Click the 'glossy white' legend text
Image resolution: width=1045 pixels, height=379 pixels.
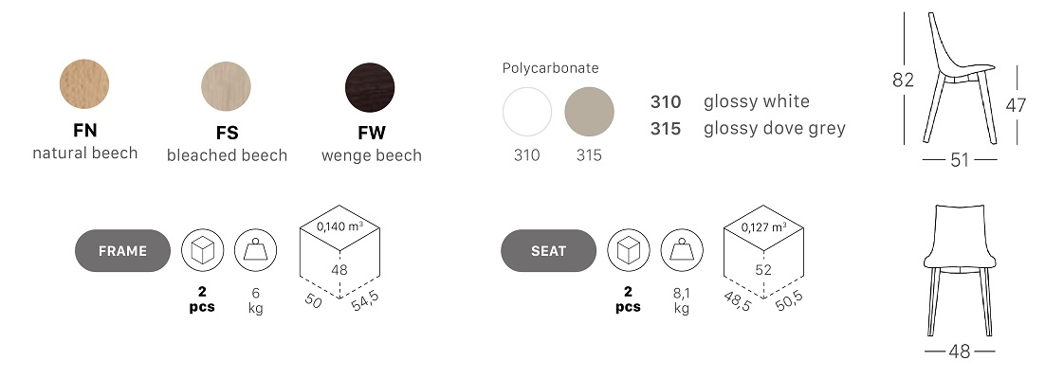(x=757, y=101)
